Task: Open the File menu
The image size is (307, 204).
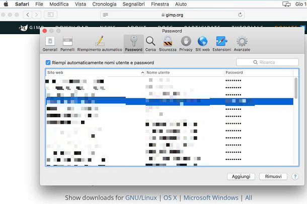Action: point(39,4)
